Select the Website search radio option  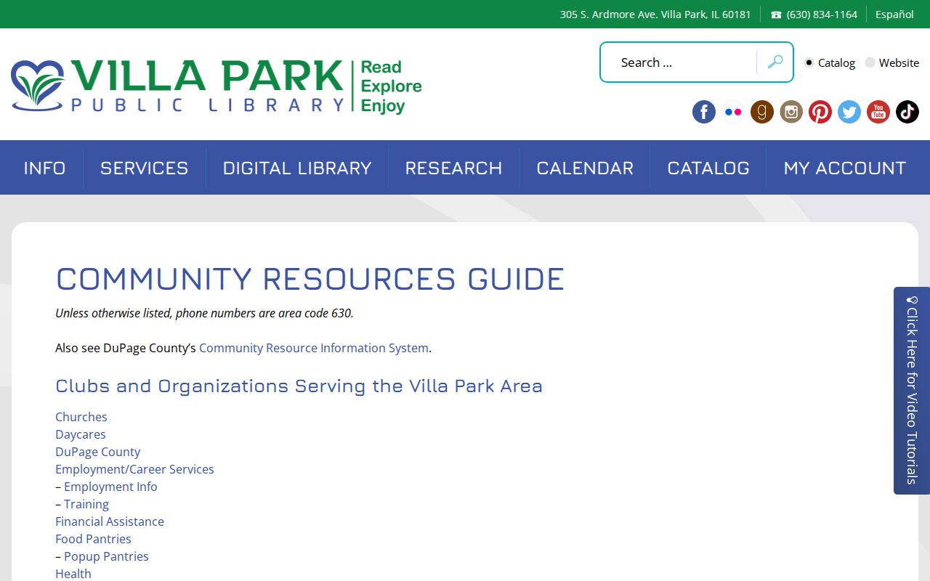(870, 62)
